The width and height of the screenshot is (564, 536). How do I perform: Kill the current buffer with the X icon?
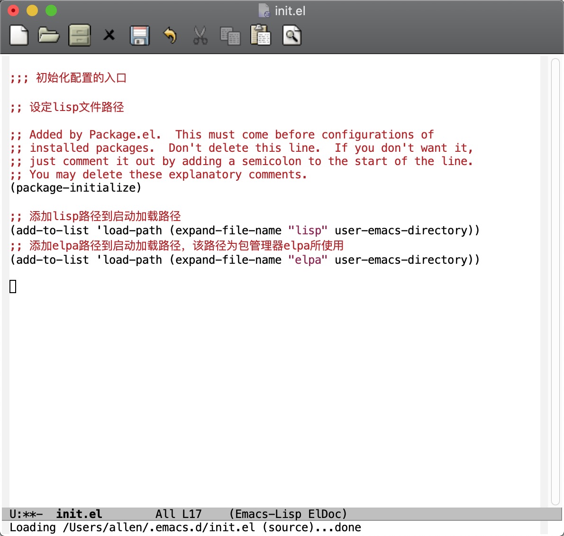point(109,35)
